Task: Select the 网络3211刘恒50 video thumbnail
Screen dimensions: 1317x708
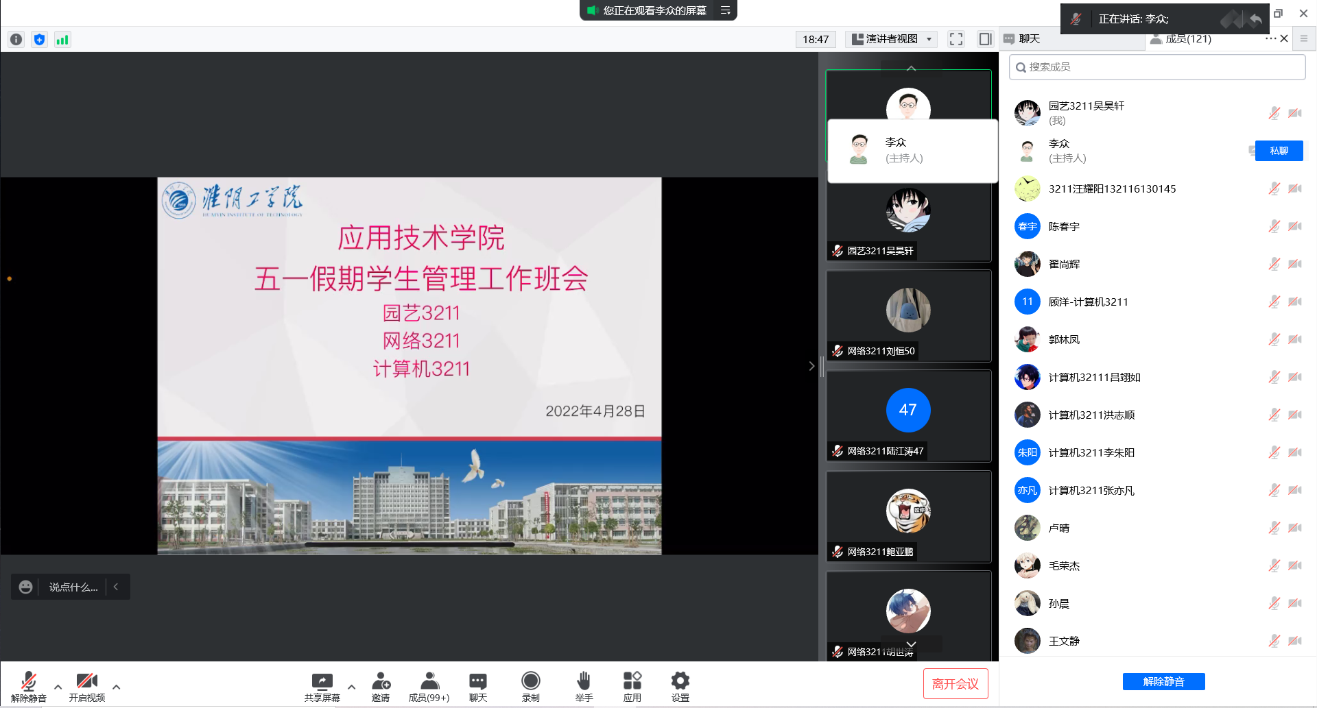Action: (x=908, y=316)
